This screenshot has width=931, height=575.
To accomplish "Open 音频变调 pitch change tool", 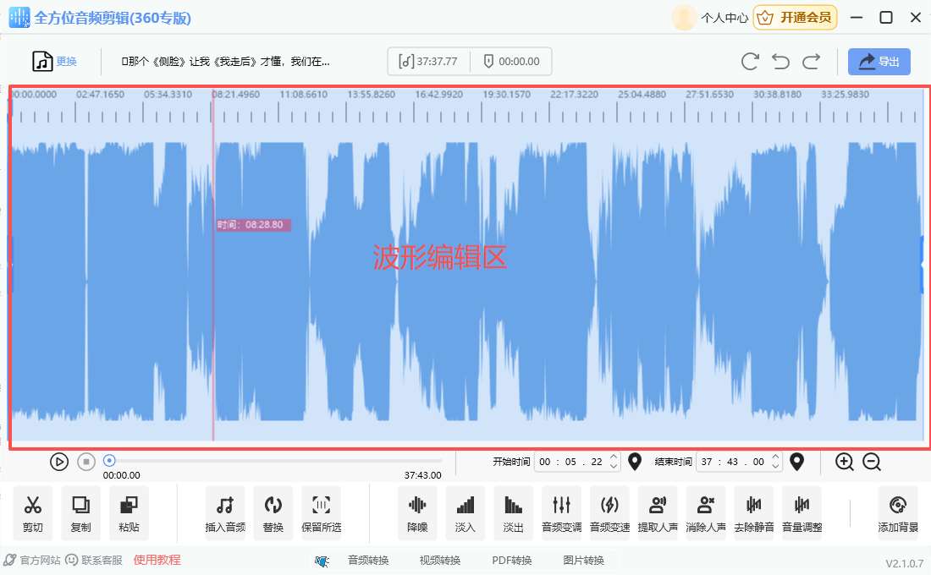I will click(561, 512).
